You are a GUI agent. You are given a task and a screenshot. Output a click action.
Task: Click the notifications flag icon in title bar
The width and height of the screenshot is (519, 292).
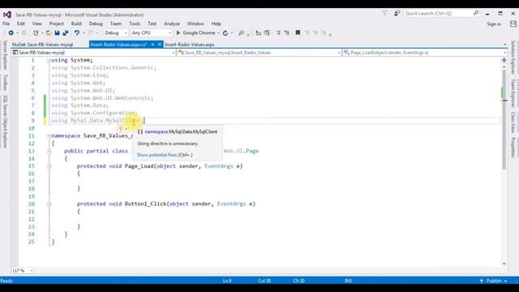point(384,13)
